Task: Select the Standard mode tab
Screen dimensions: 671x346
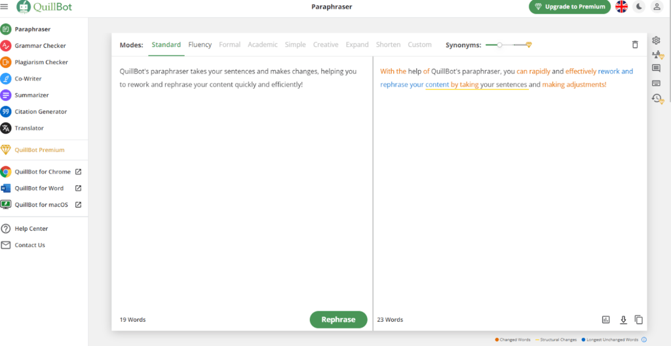Action: pos(166,45)
